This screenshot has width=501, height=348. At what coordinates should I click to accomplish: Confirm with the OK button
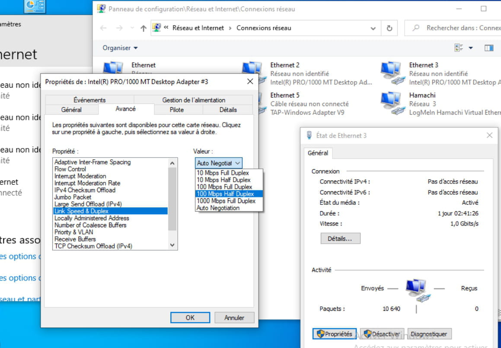click(190, 318)
